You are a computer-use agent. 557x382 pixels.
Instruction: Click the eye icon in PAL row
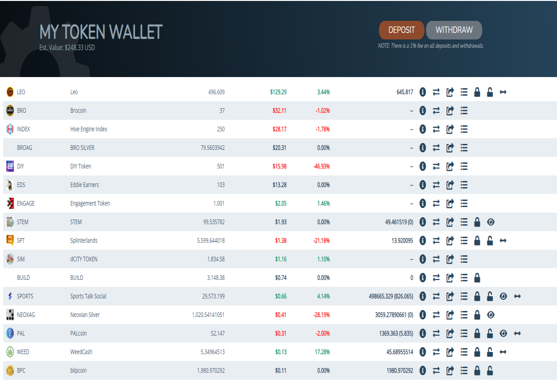(x=504, y=333)
